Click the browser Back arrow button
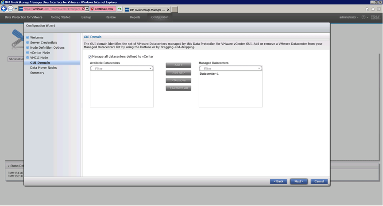This screenshot has width=383, height=206. coord(4,9)
